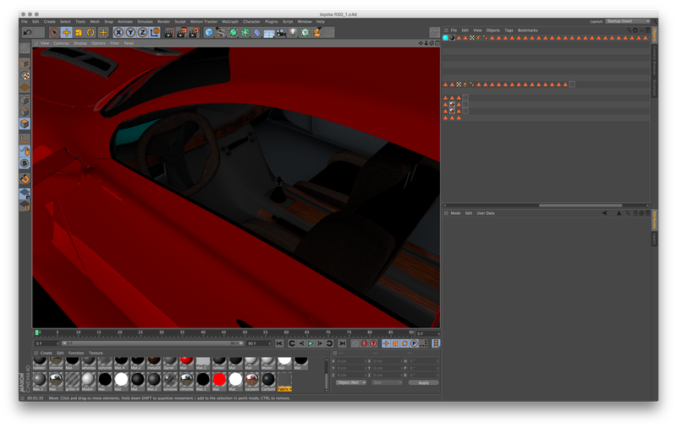
Task: Open the Layout Startup dropdown
Action: coord(628,21)
